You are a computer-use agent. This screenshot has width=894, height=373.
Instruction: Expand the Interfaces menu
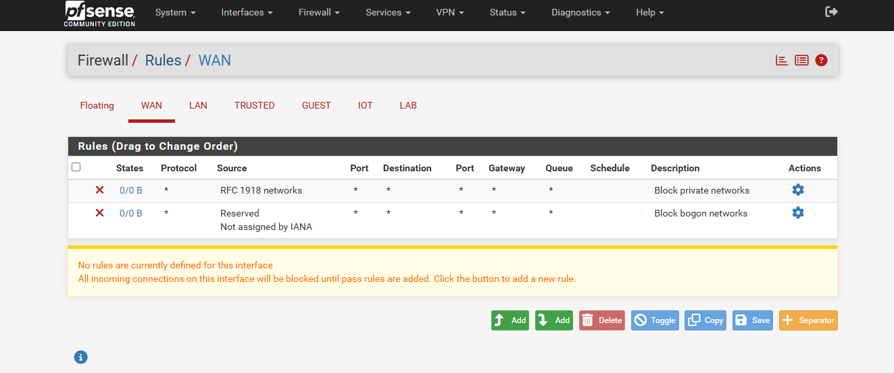tap(247, 12)
